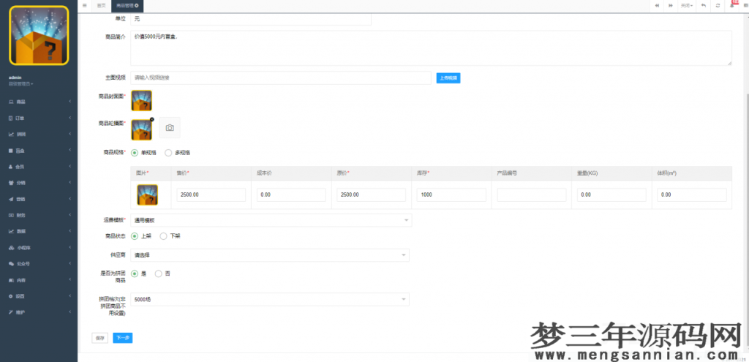Click the 上传视频 upload button

pos(448,78)
